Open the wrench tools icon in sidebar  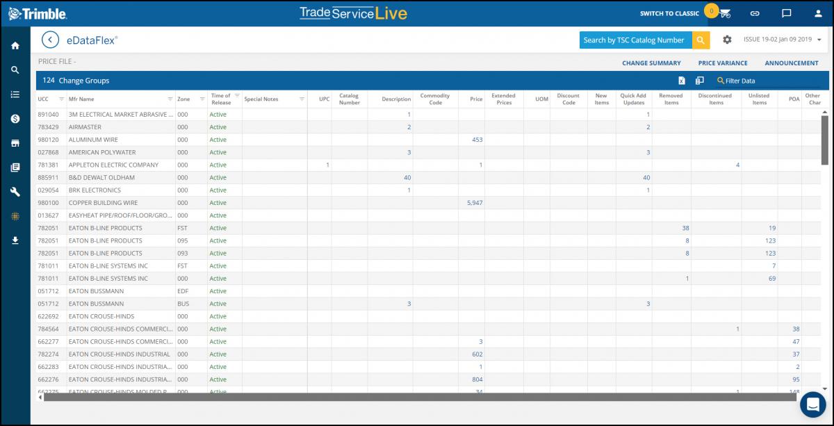[15, 192]
